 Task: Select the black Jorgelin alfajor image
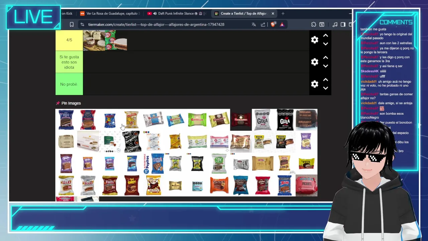(132, 142)
